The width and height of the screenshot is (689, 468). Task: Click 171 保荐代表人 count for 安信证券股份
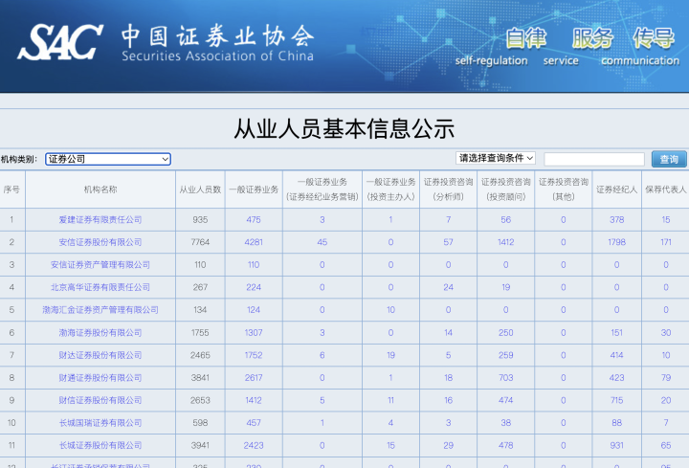coord(666,242)
